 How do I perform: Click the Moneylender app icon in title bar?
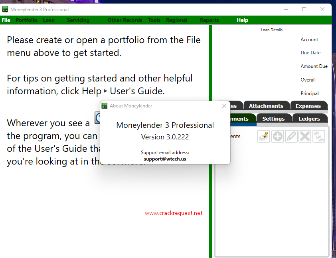pyautogui.click(x=5, y=9)
